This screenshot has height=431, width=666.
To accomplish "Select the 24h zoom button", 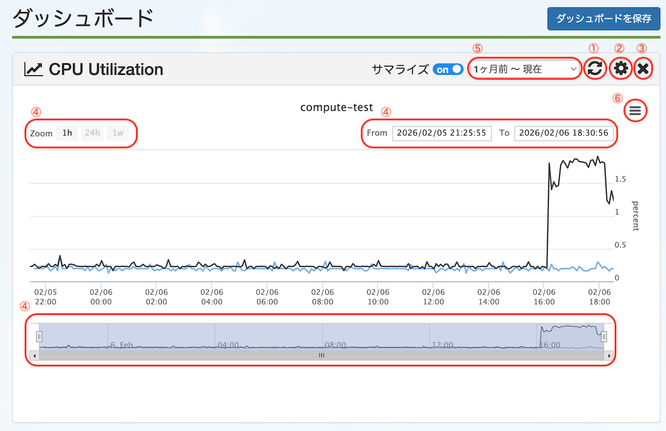I will pos(92,133).
